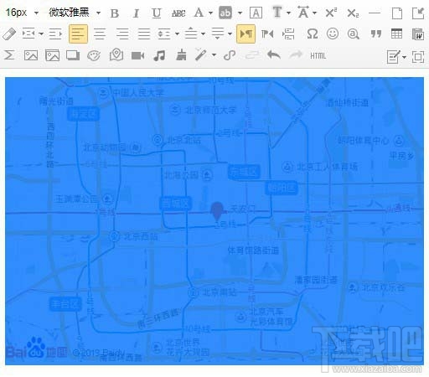This screenshot has height=377, width=429.
Task: Insert a horizontal line
Action: [375, 13]
